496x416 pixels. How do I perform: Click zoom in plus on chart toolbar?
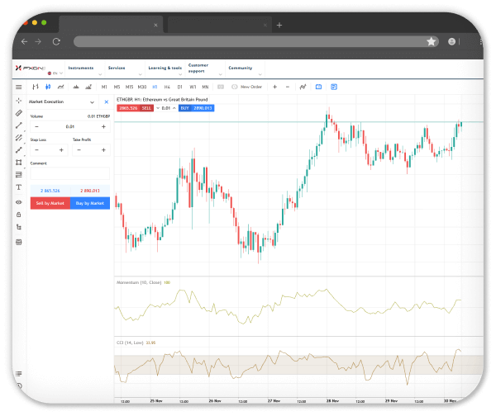(x=275, y=87)
